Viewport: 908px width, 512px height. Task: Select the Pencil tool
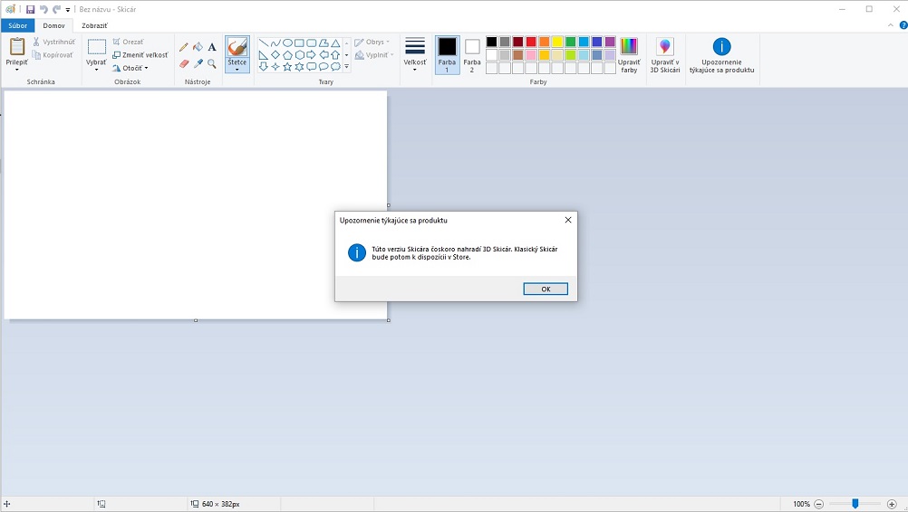[184, 47]
